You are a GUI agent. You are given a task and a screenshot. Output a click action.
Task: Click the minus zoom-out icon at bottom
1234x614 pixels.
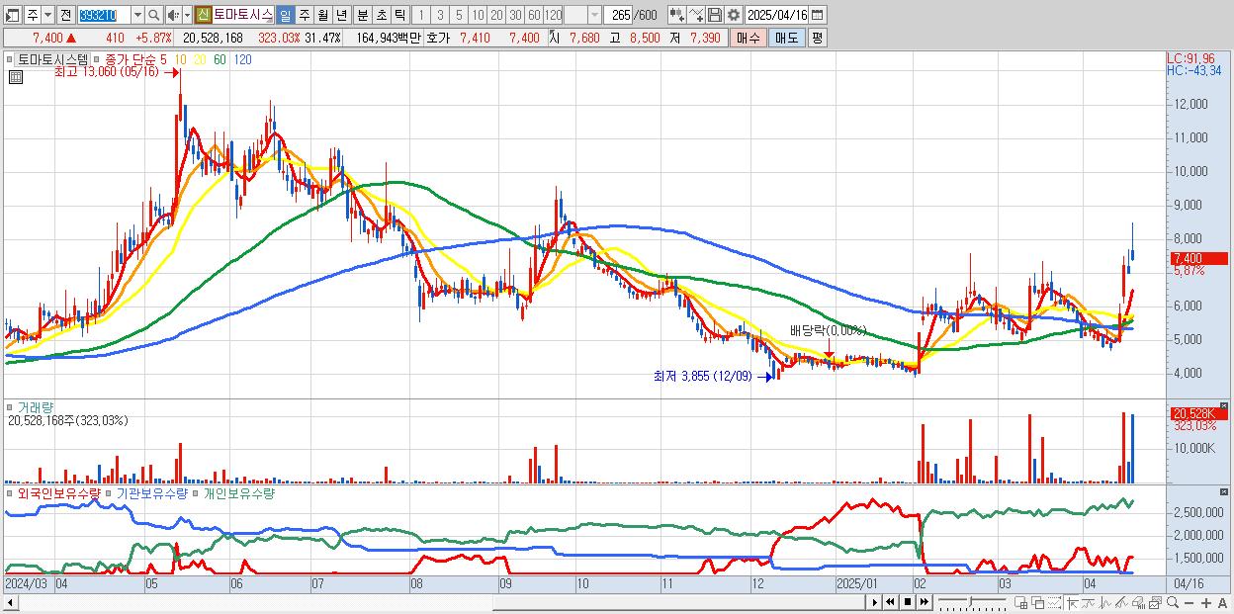coord(1189,602)
